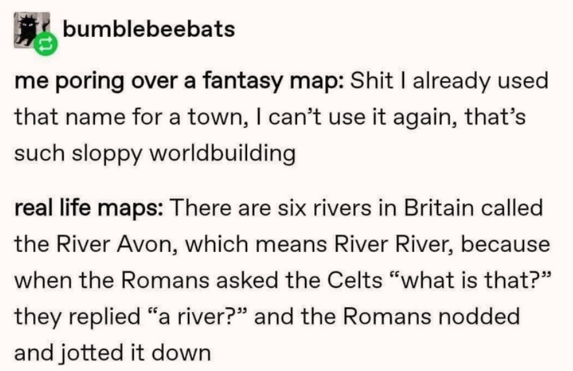Screen dimensions: 573x371
Task: Click the green reblog badge icon
Action: tap(47, 44)
